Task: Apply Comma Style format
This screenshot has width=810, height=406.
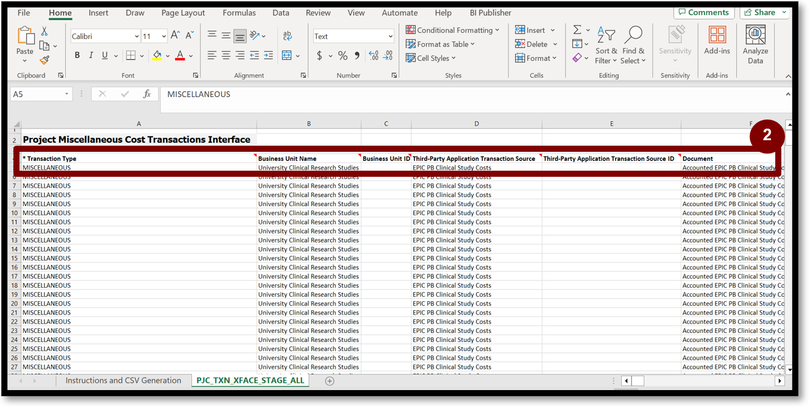Action: (357, 55)
